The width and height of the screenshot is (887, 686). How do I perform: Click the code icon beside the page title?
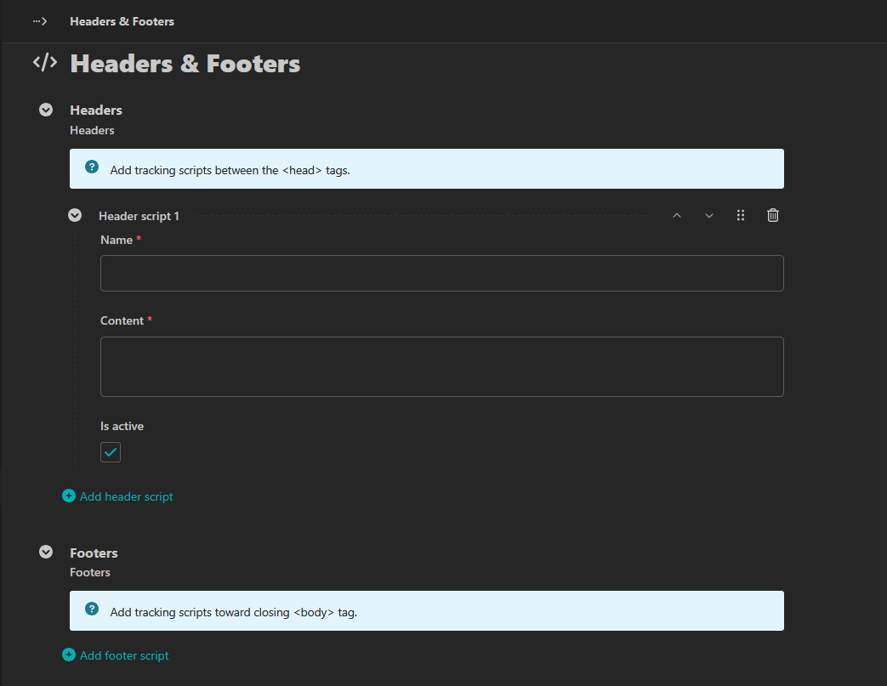tap(44, 62)
